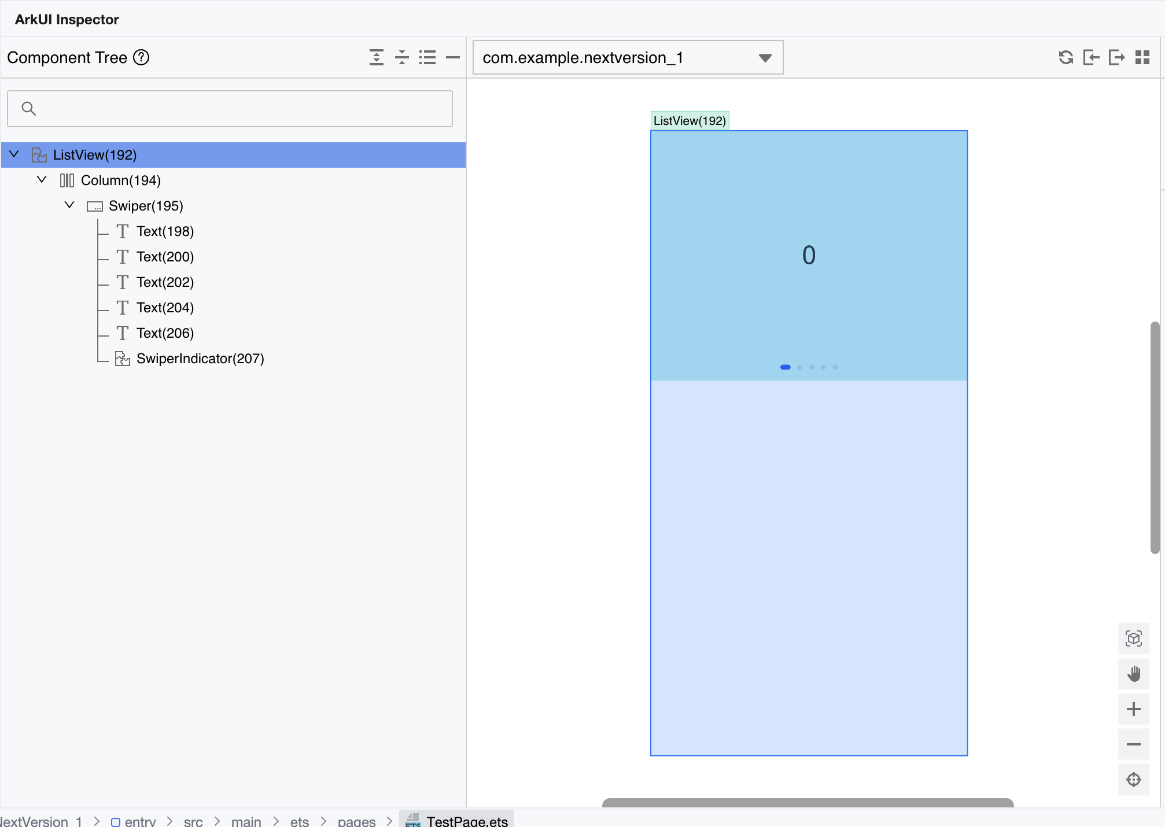Select SwiperIndicator(207) tree row
Image resolution: width=1165 pixels, height=827 pixels.
pyautogui.click(x=233, y=359)
